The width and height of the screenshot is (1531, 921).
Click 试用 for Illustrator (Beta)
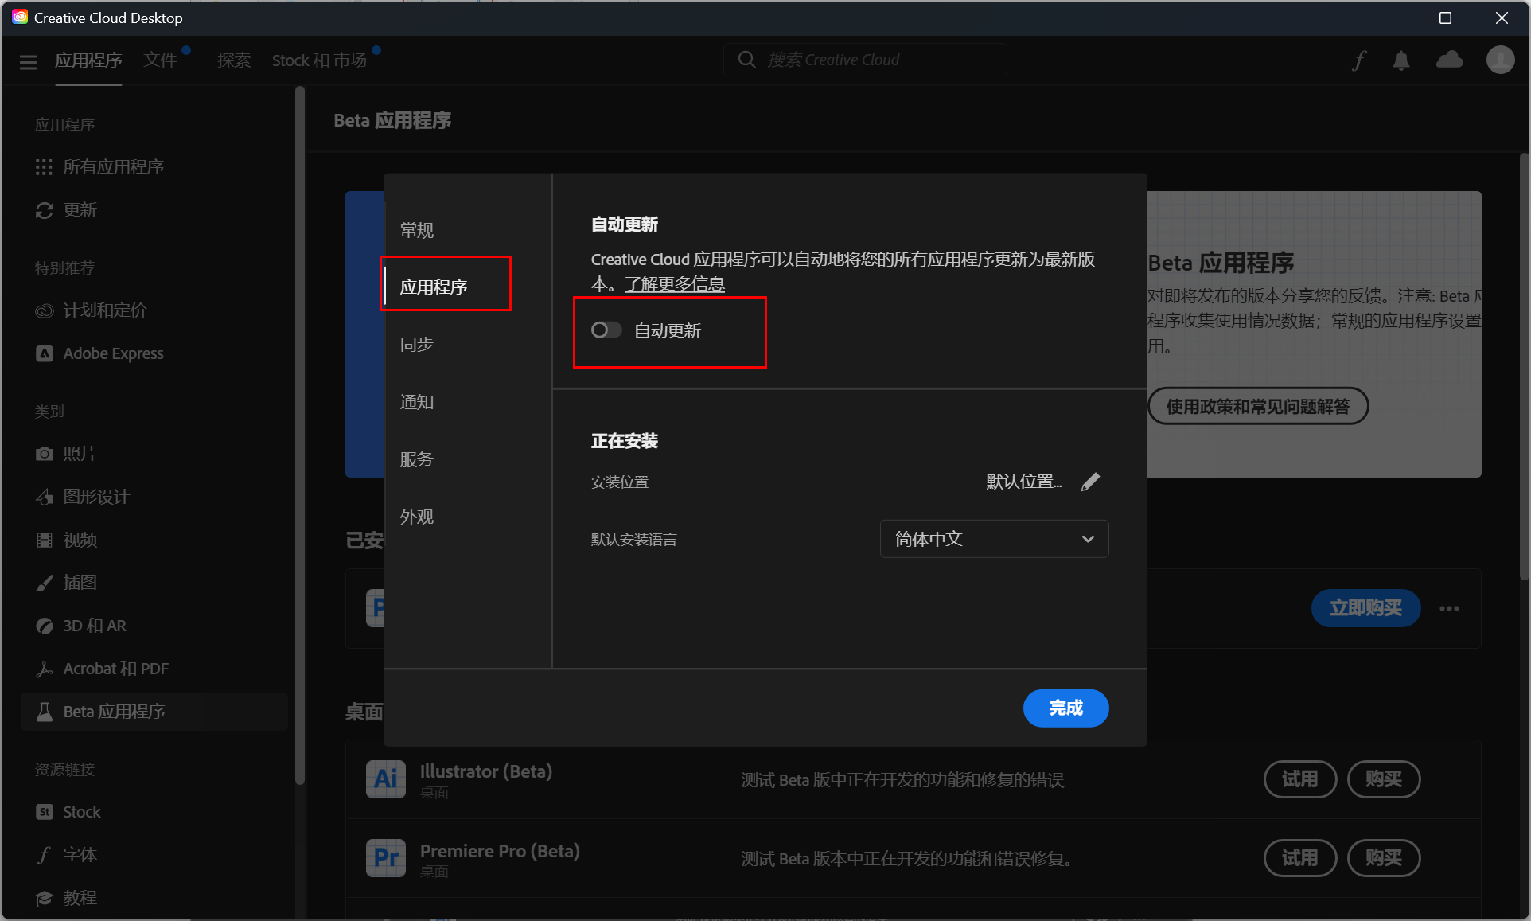pyautogui.click(x=1300, y=779)
